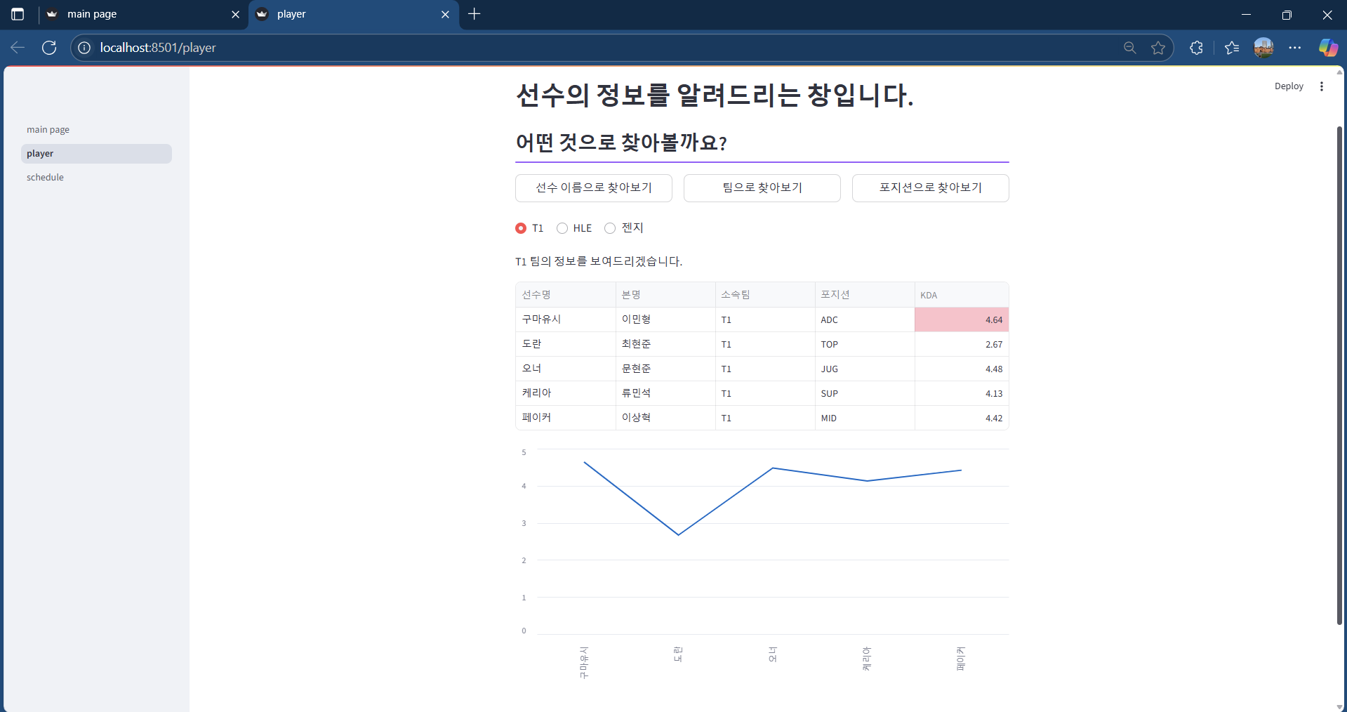Click the 오너 player cell
Screen dimensions: 1347x712
566,369
